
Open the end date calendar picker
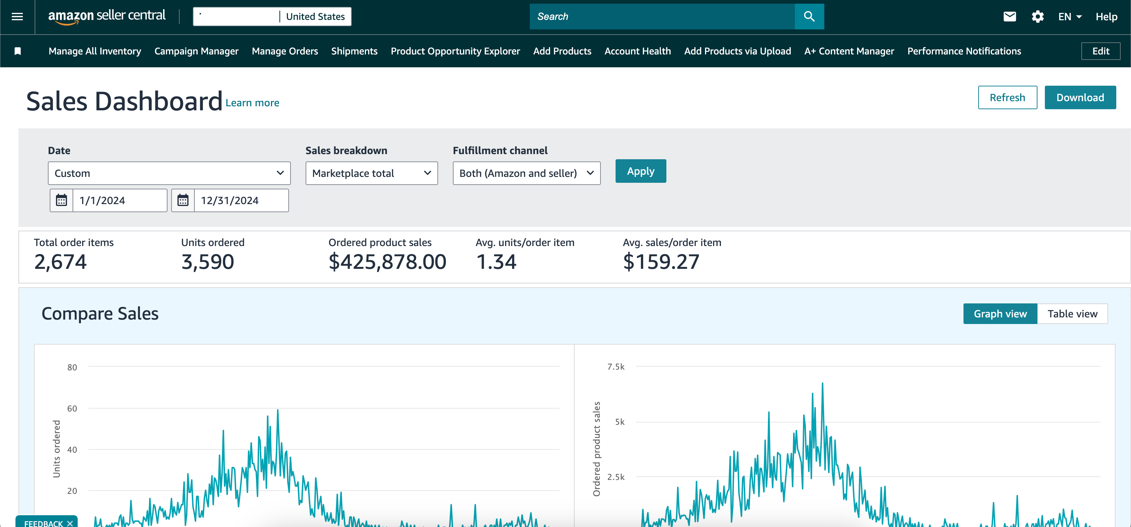[183, 200]
